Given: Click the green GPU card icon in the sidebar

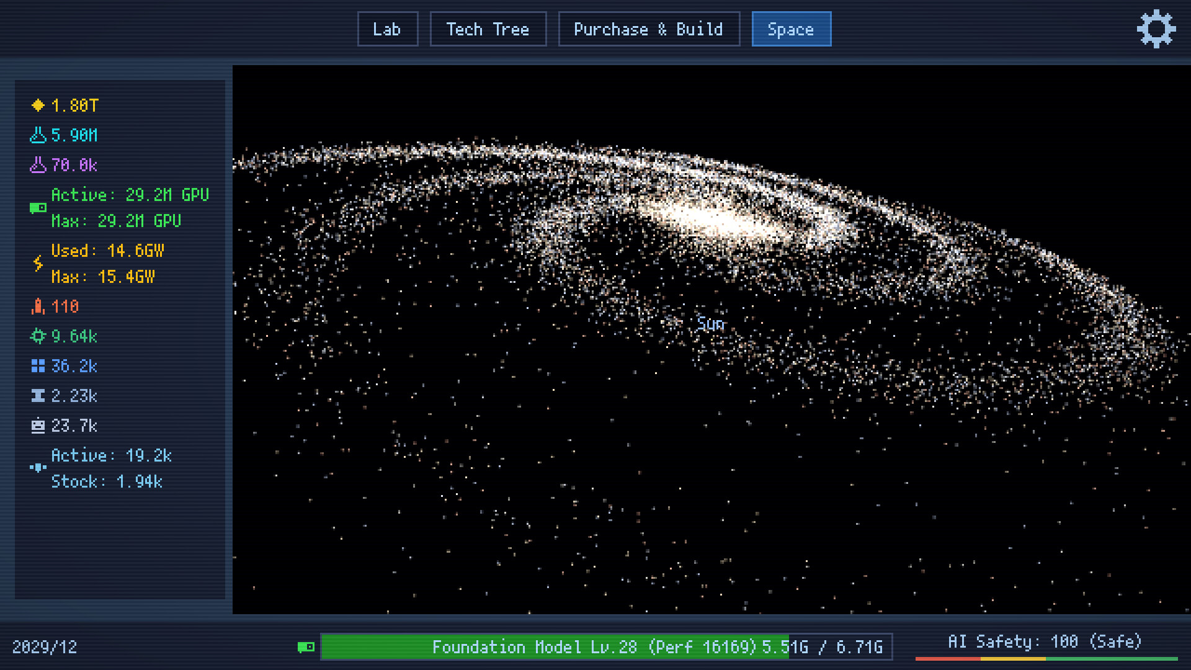Looking at the screenshot, I should (x=38, y=208).
